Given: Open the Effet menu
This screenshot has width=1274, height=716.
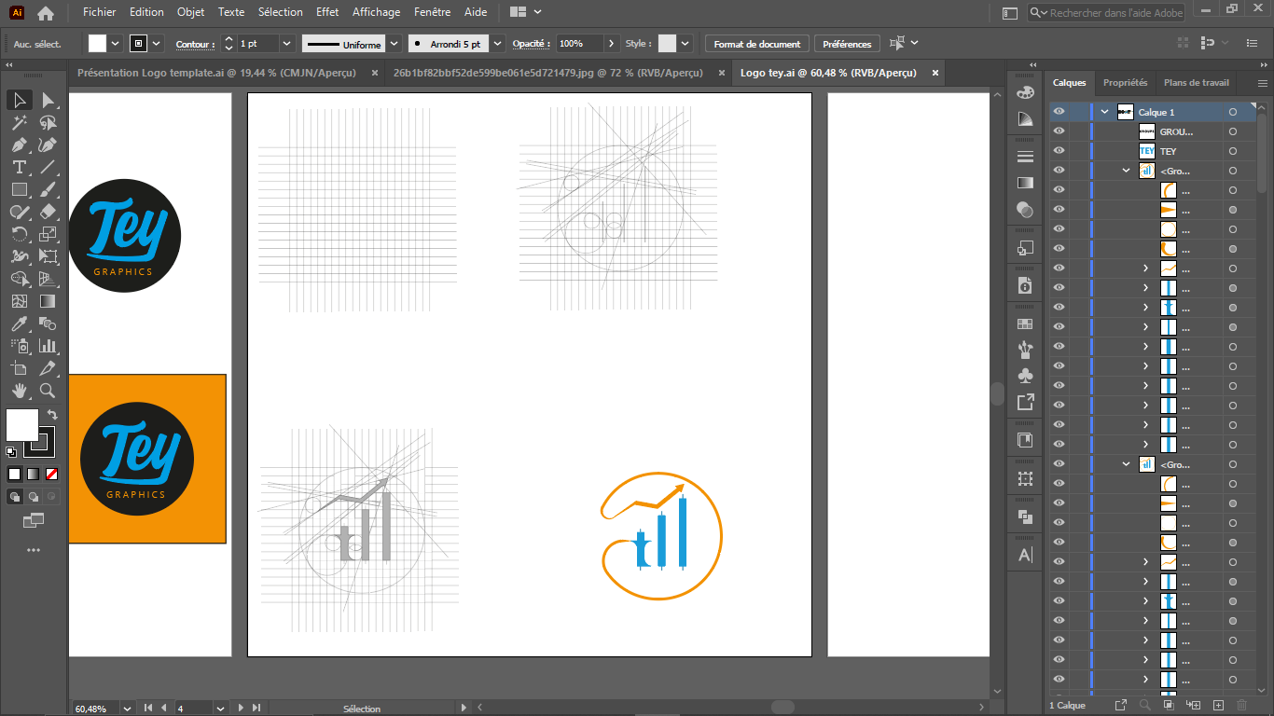Looking at the screenshot, I should tap(327, 12).
